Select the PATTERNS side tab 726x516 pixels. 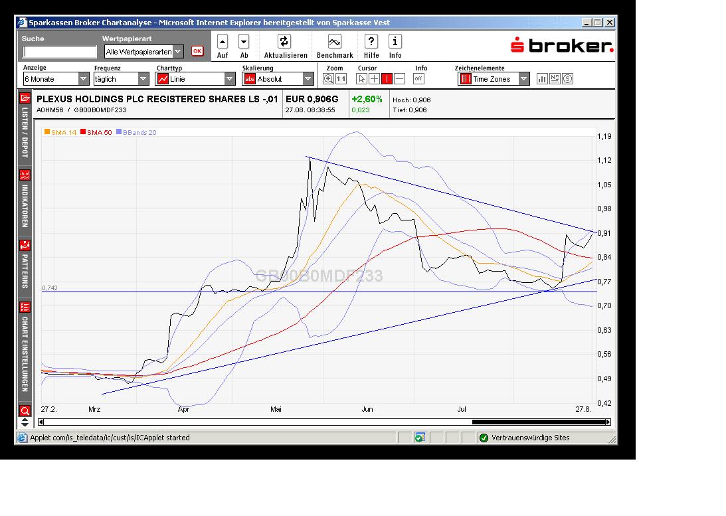coord(25,271)
